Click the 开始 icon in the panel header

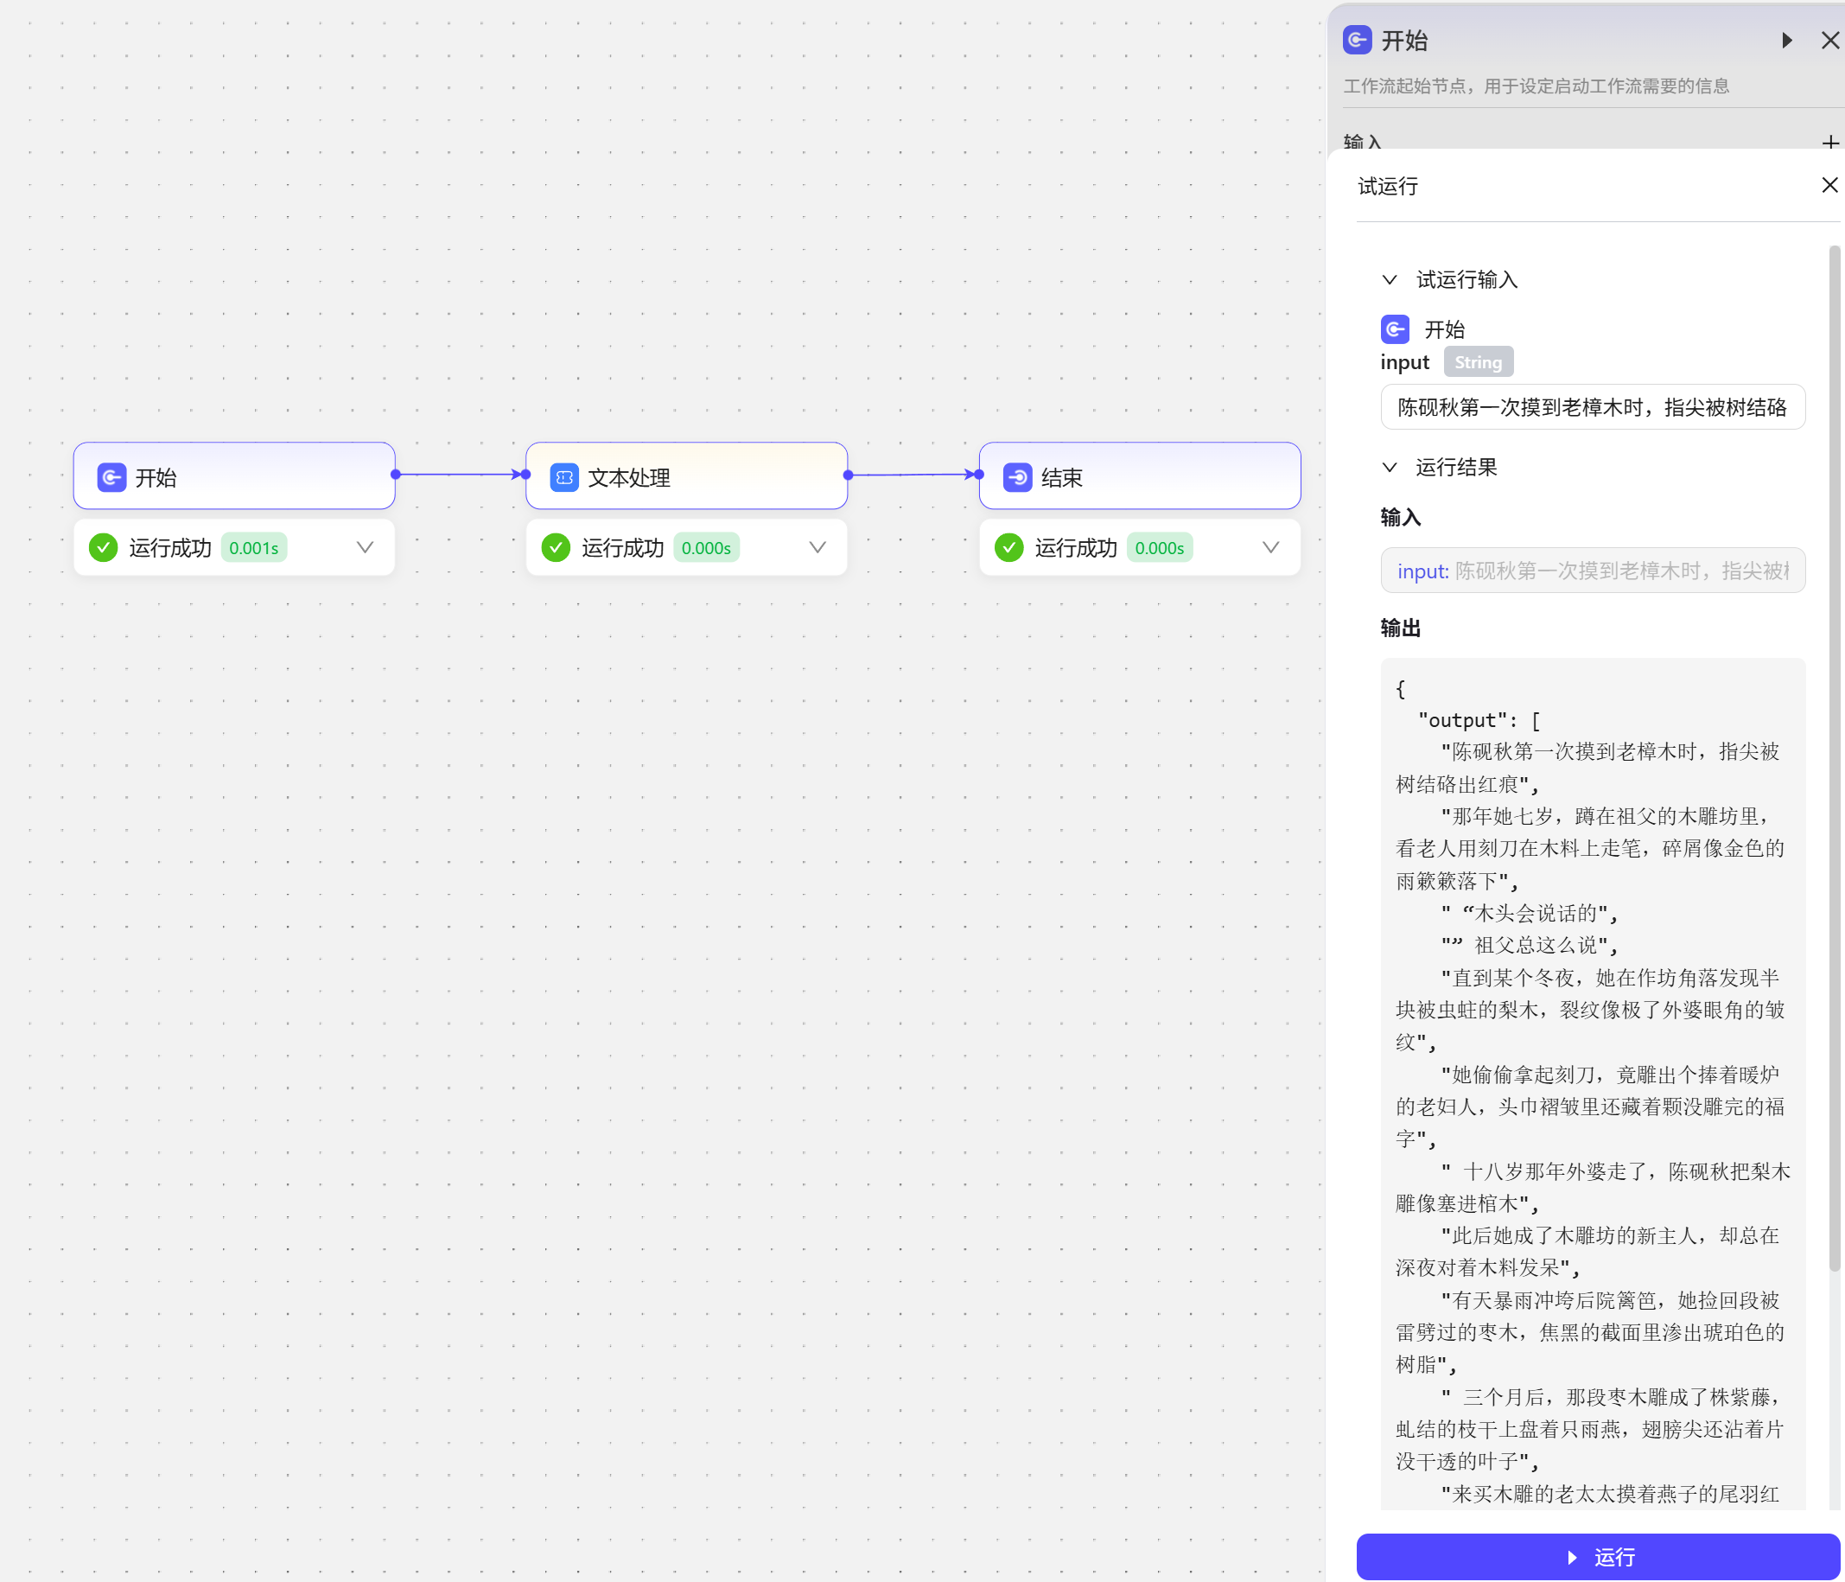coord(1356,40)
